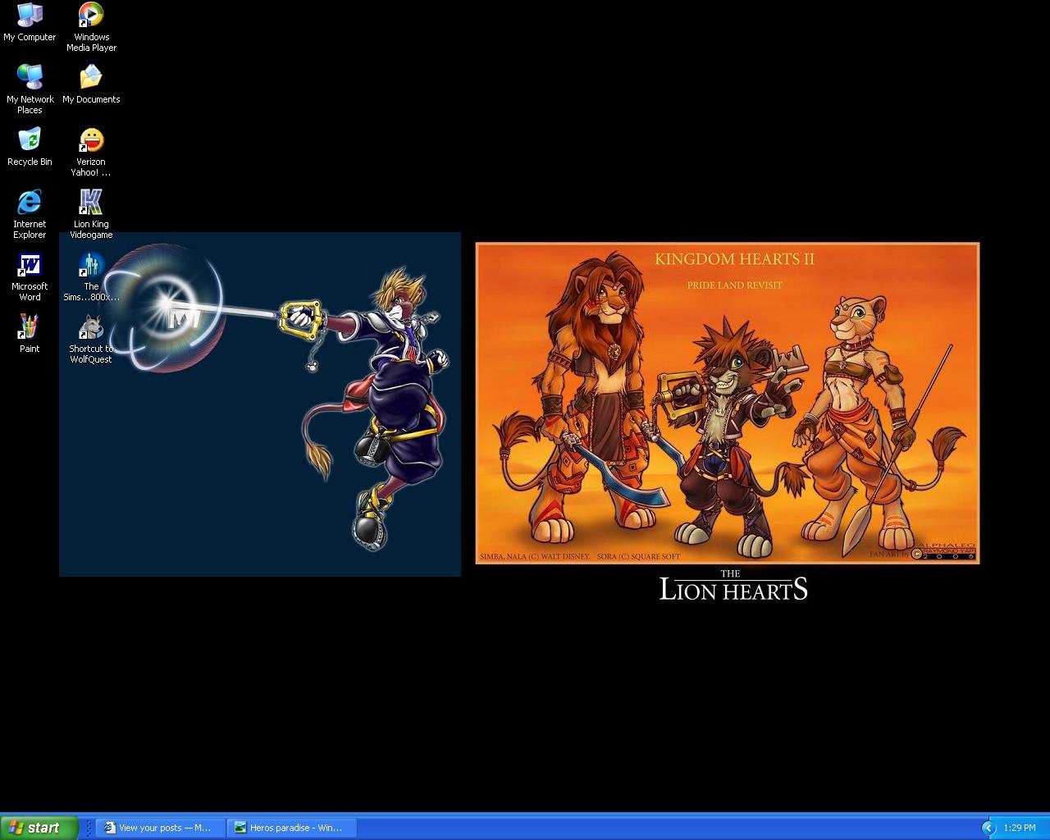
Task: Click the Internet Explorer desktop icon
Action: pos(30,203)
